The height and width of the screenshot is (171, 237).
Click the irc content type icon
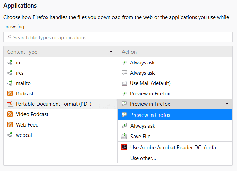pyautogui.click(x=10, y=63)
